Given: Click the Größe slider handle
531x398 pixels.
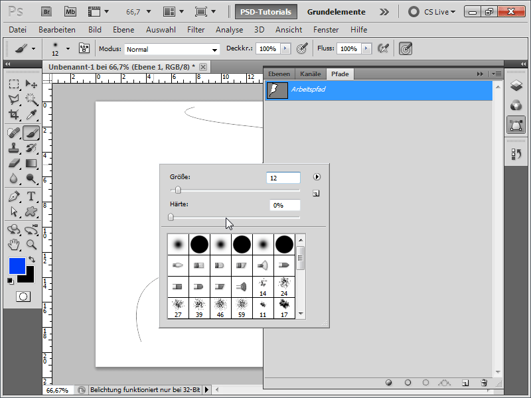Looking at the screenshot, I should 178,190.
